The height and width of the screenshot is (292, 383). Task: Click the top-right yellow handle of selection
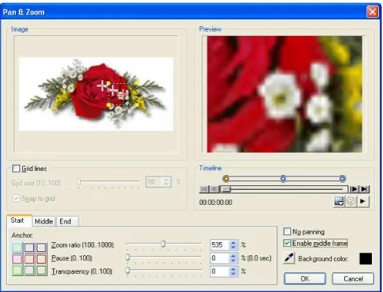pyautogui.click(x=137, y=84)
